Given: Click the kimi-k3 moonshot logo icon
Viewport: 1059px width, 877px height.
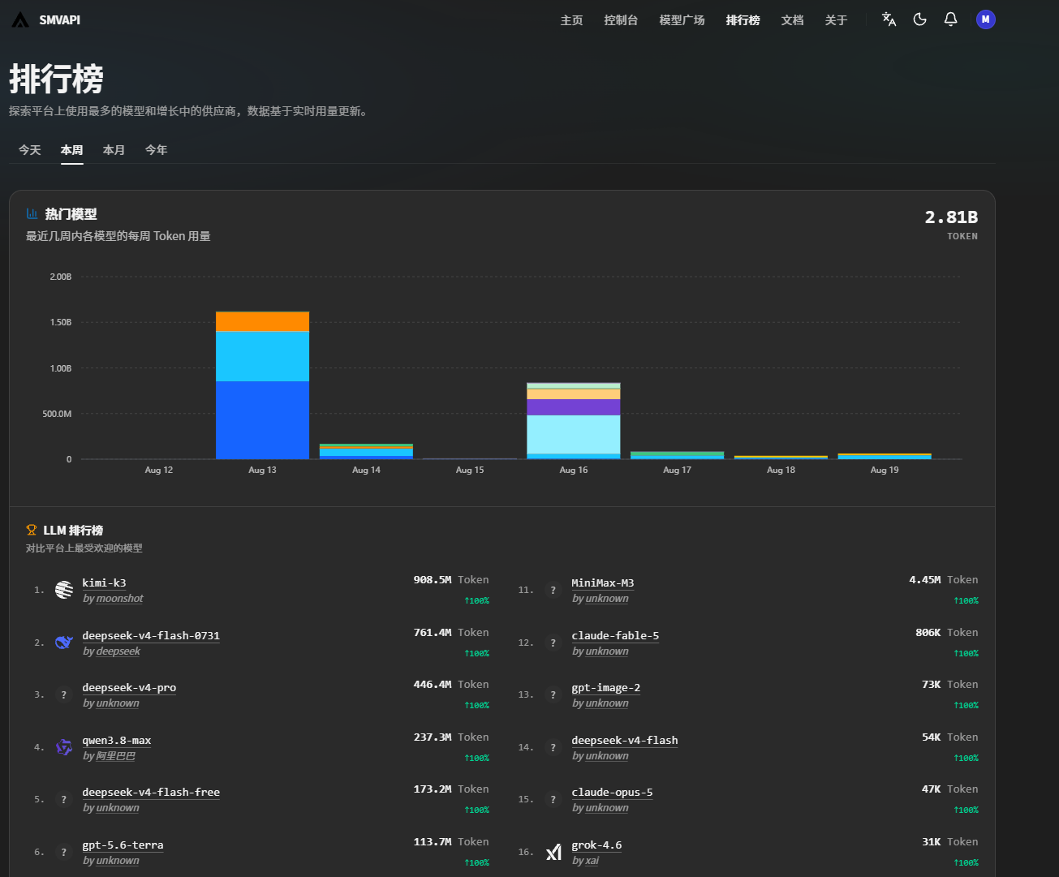Looking at the screenshot, I should click(x=64, y=590).
